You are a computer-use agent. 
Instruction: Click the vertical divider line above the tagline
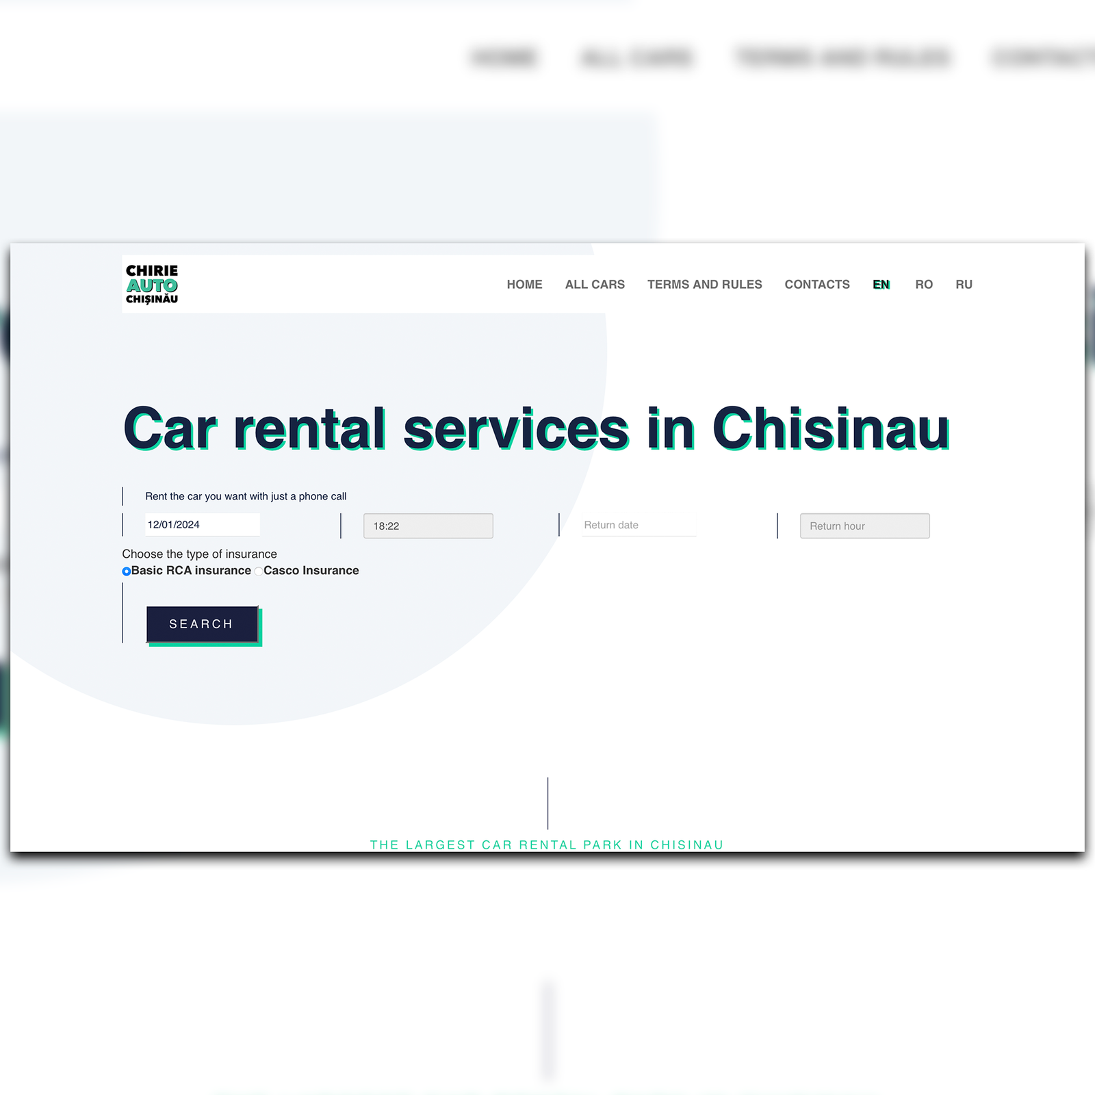coord(547,803)
